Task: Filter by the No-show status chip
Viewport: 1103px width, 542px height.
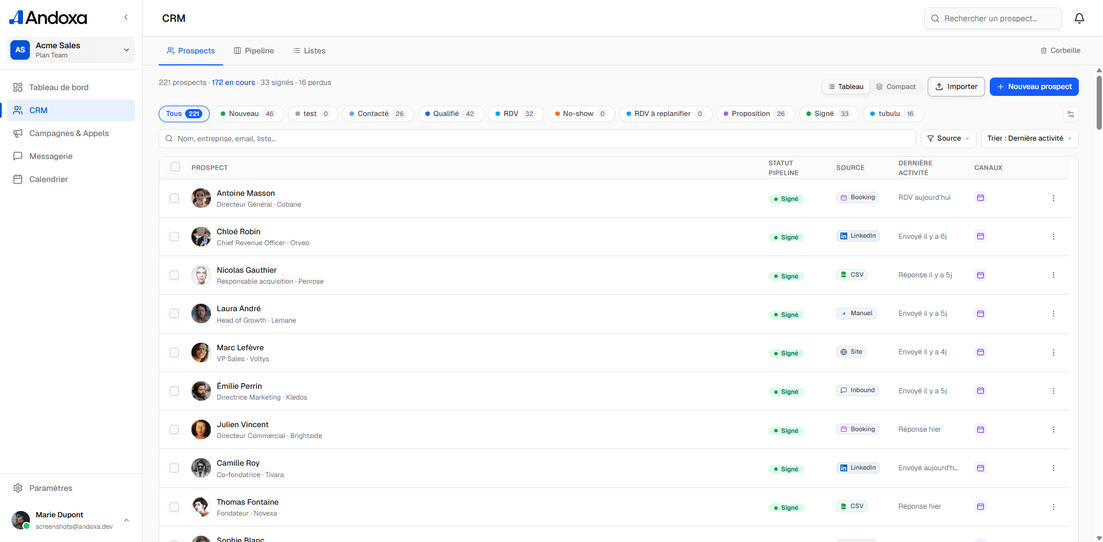Action: click(581, 114)
